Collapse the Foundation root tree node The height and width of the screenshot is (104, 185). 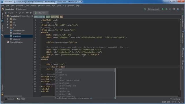pyautogui.click(x=5, y=16)
